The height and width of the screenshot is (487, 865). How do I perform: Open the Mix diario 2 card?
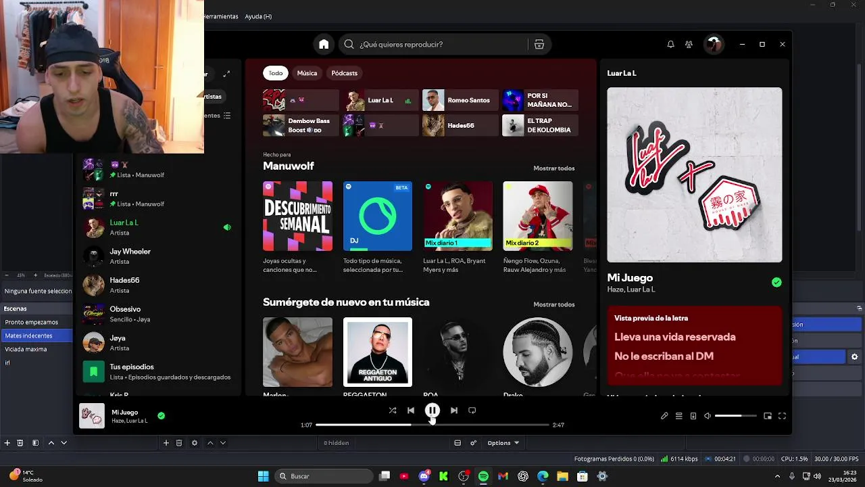tap(538, 216)
